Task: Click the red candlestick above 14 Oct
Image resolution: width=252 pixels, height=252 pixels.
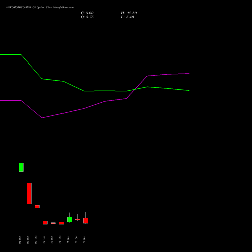Action: (x=61, y=223)
